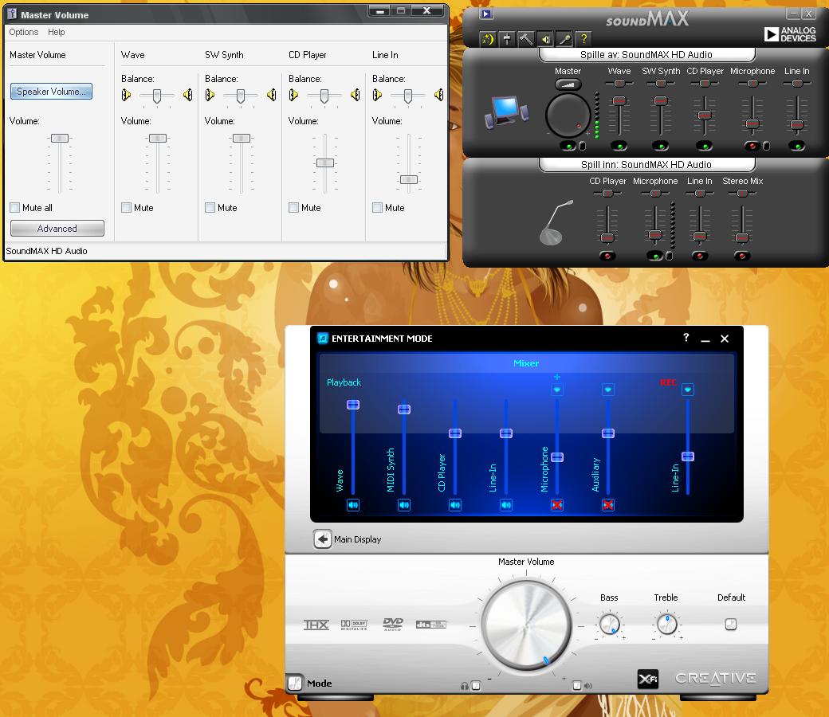Click Speaker Volume button
829x717 pixels.
[51, 92]
